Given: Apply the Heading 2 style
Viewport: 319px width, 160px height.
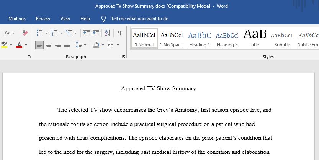Looking at the screenshot, I should [227, 38].
